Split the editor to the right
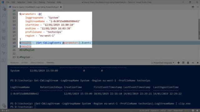Screen dimensions: 200x112 tap(193, 7)
